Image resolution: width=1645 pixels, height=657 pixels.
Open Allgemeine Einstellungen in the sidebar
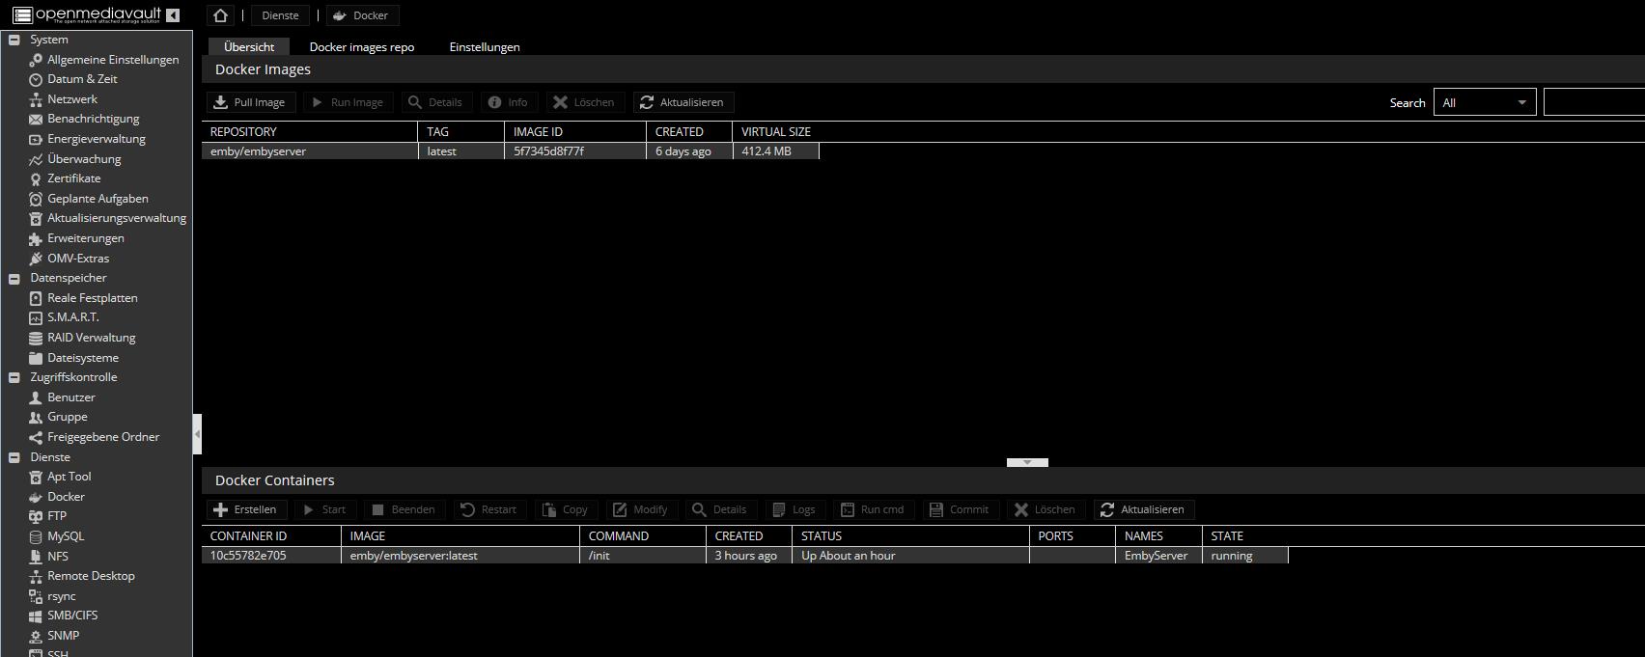tap(113, 60)
